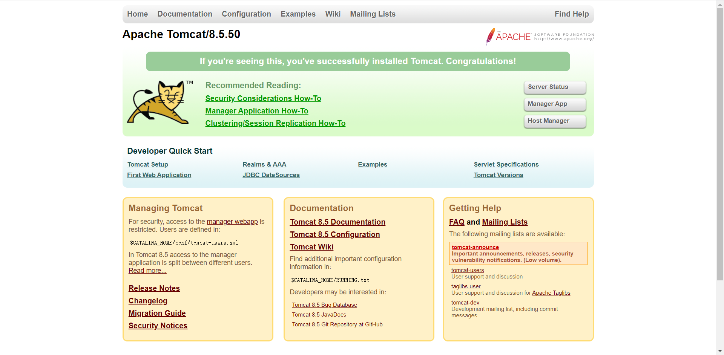Click the Examples link under Developer Quick Start
The width and height of the screenshot is (724, 355).
pos(373,164)
